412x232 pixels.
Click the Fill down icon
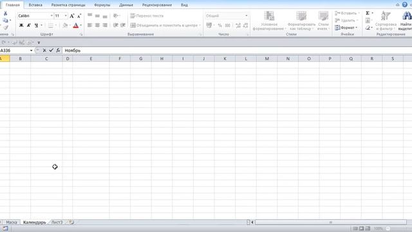[368, 20]
